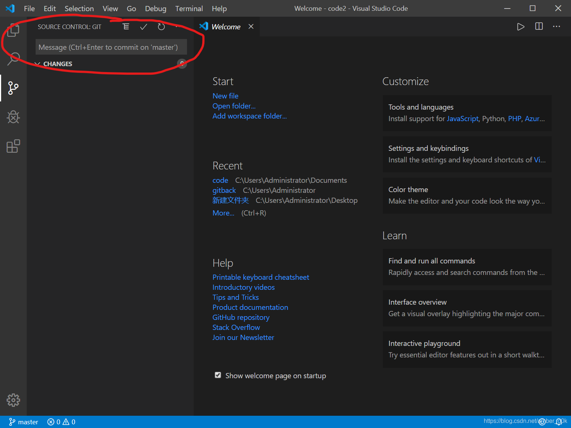The height and width of the screenshot is (428, 571).
Task: Open the Extensions view icon
Action: click(13, 146)
